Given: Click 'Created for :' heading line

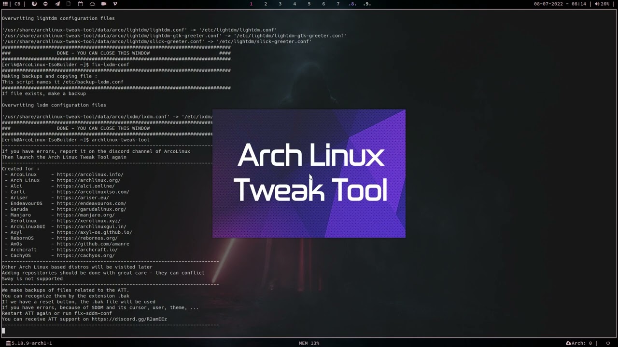Looking at the screenshot, I should [21, 169].
